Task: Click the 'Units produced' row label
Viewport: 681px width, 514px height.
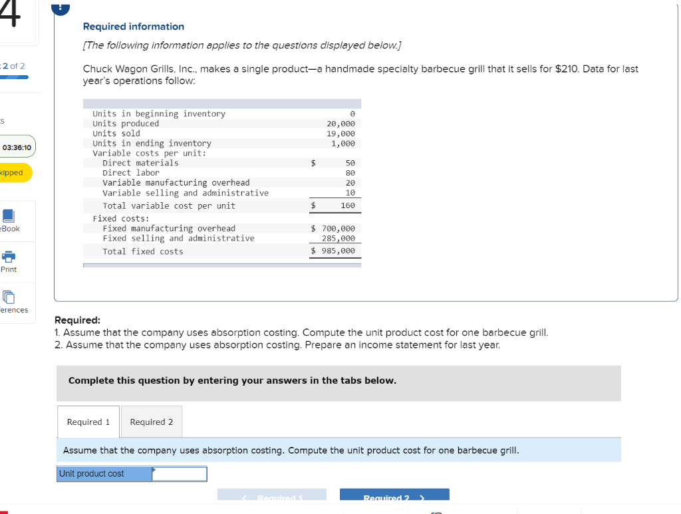Action: [126, 124]
